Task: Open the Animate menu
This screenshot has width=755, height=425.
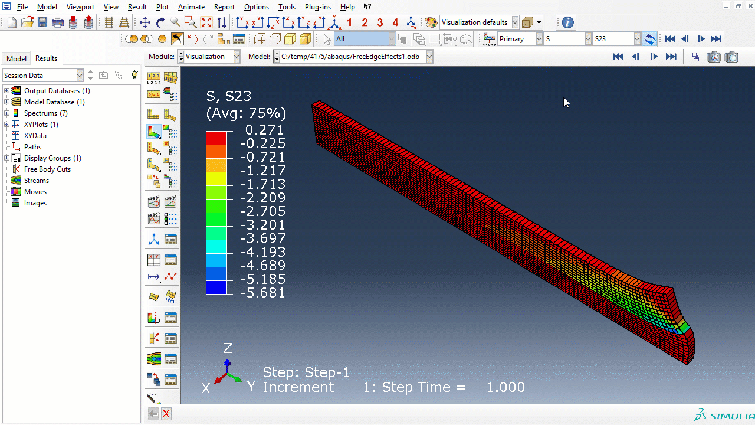Action: coord(191,7)
